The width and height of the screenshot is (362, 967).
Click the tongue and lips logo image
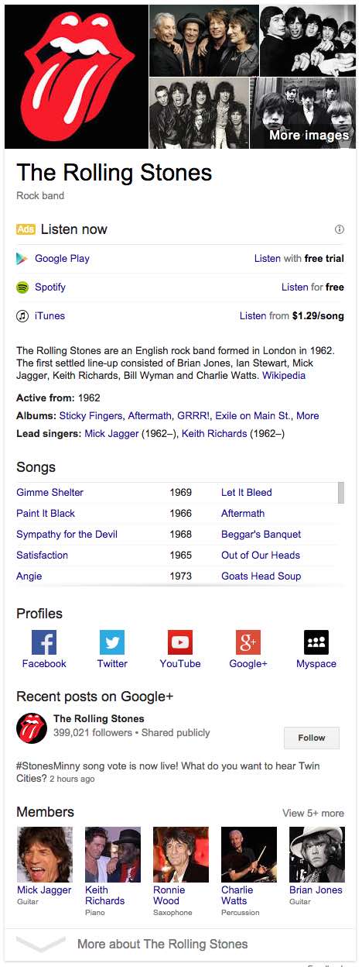[76, 77]
